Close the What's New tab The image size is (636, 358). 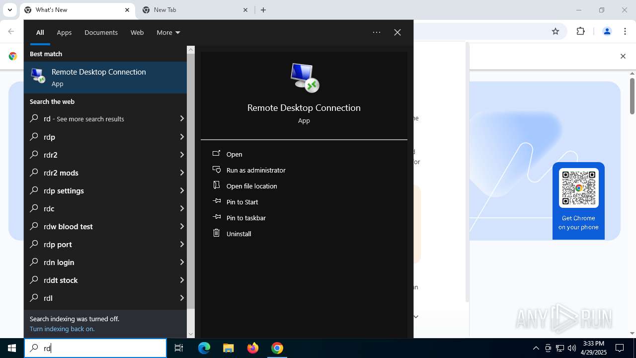pos(127,10)
